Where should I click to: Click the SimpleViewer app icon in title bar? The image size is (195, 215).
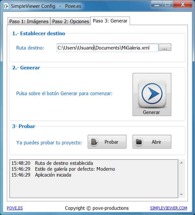click(6, 6)
